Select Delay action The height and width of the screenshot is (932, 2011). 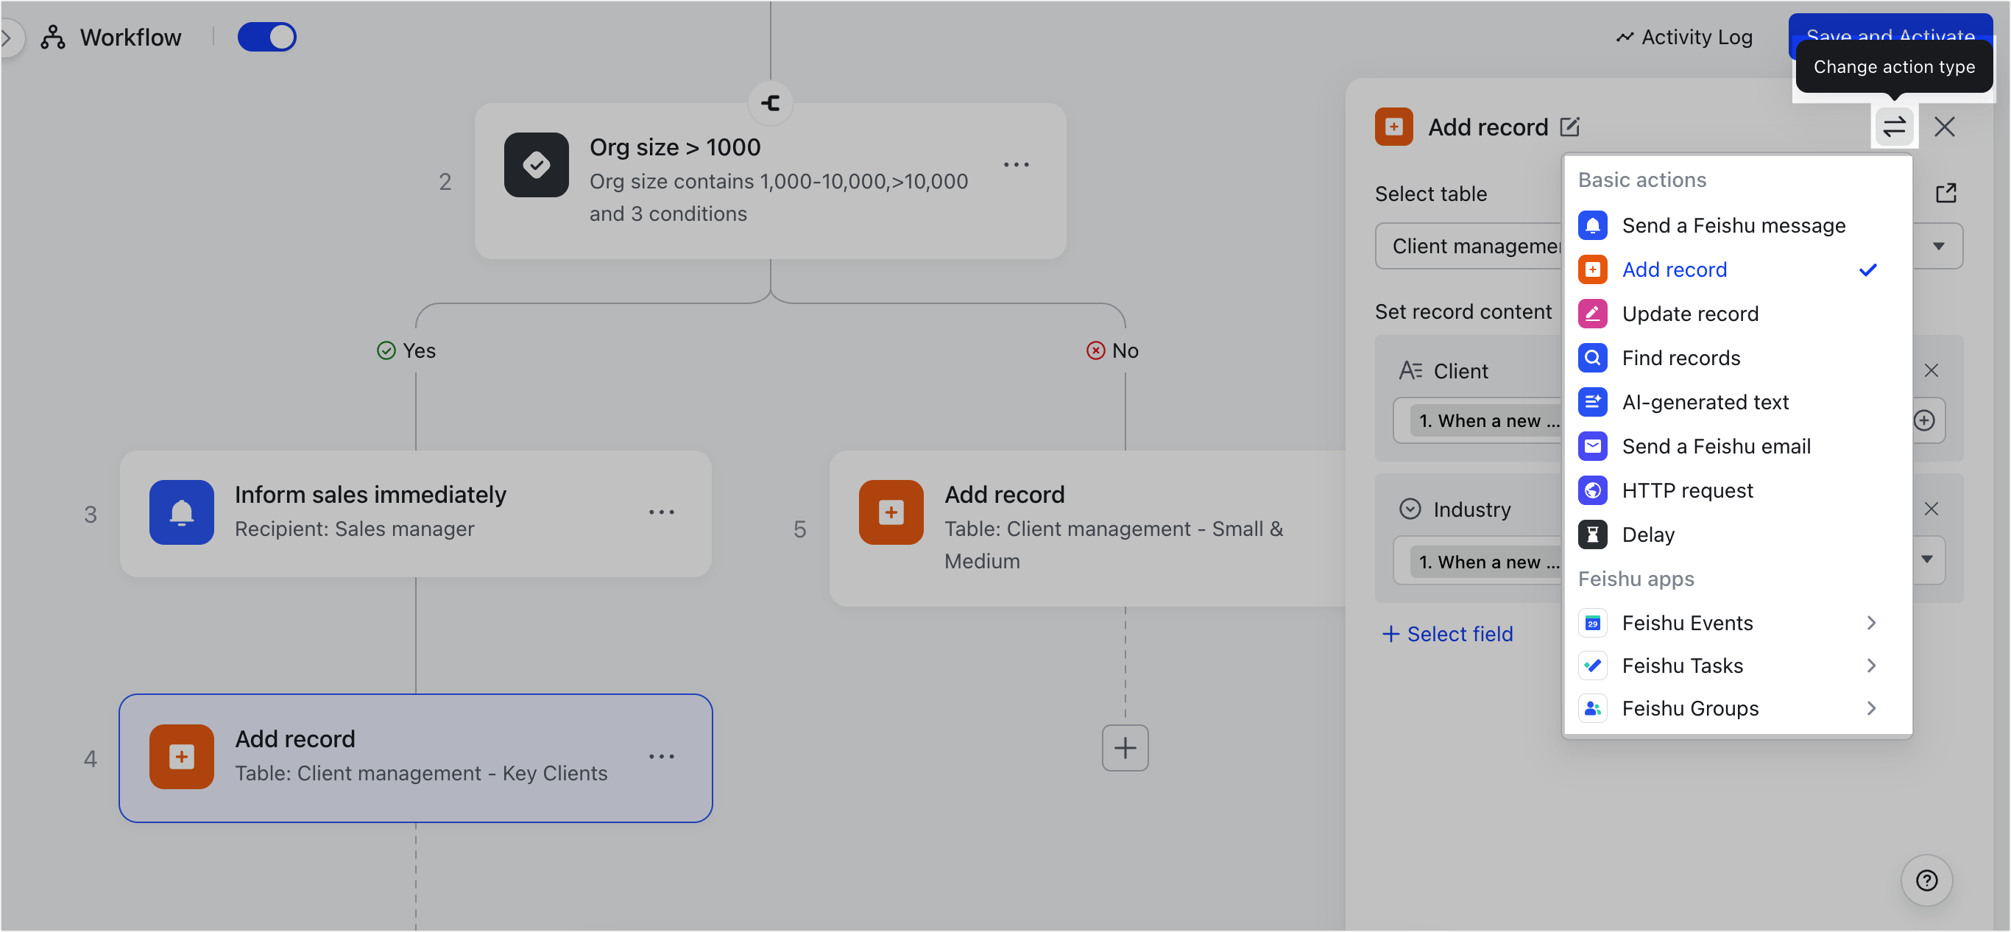(x=1737, y=534)
